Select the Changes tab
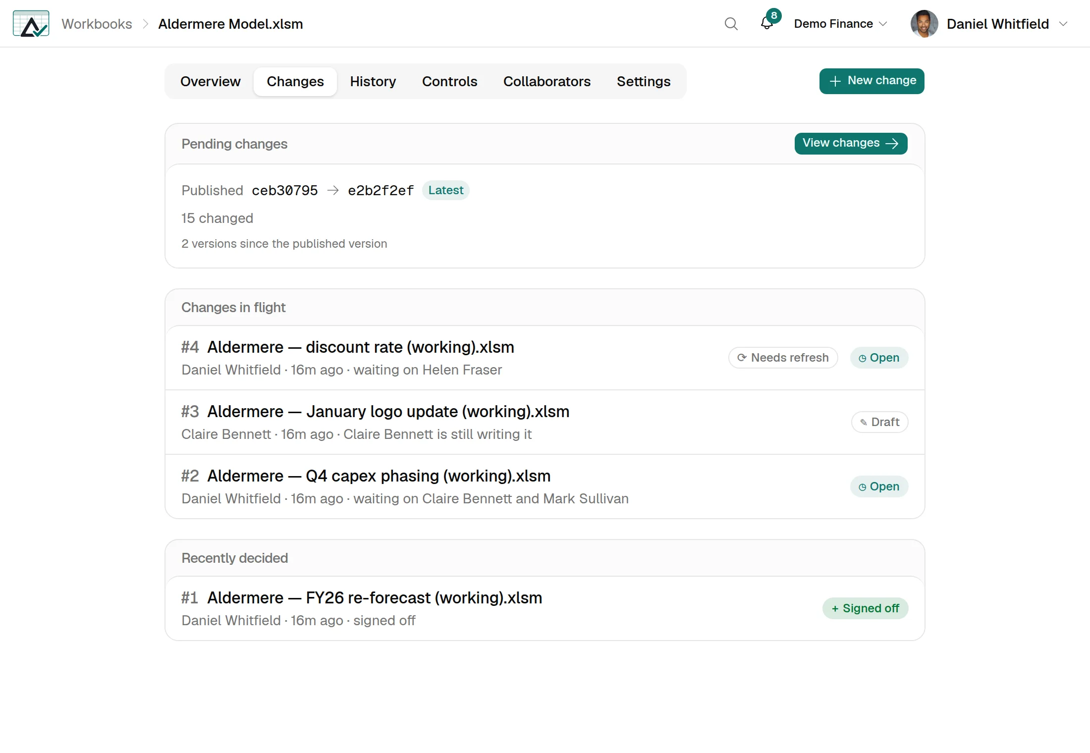This screenshot has width=1090, height=753. [x=295, y=81]
